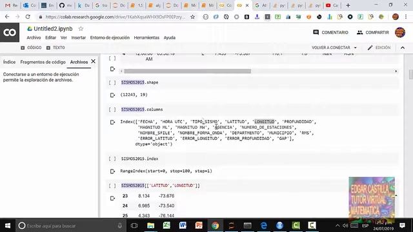The width and height of the screenshot is (413, 232).
Task: Open PowerPoint from the taskbar
Action: 199,226
